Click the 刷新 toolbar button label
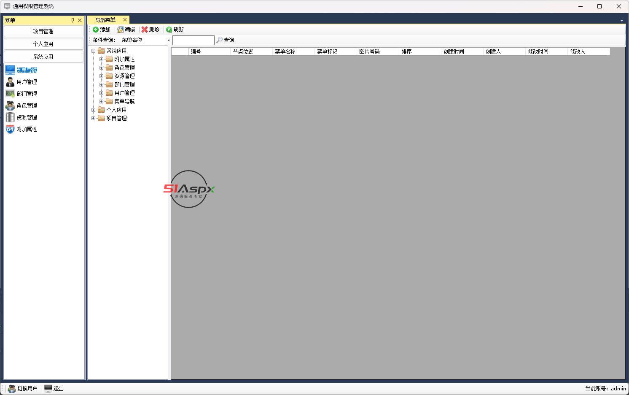 pyautogui.click(x=179, y=30)
